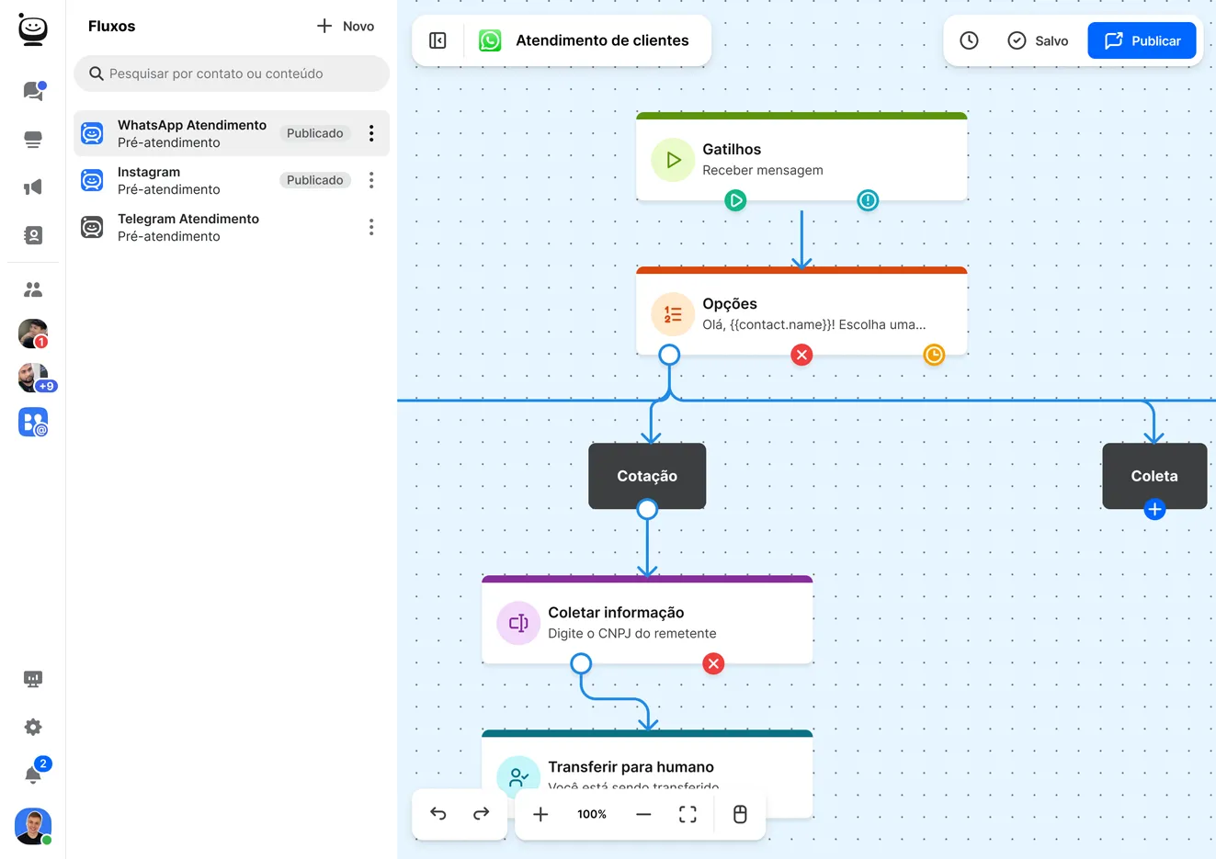Fit the flow canvas to screen

point(688,813)
